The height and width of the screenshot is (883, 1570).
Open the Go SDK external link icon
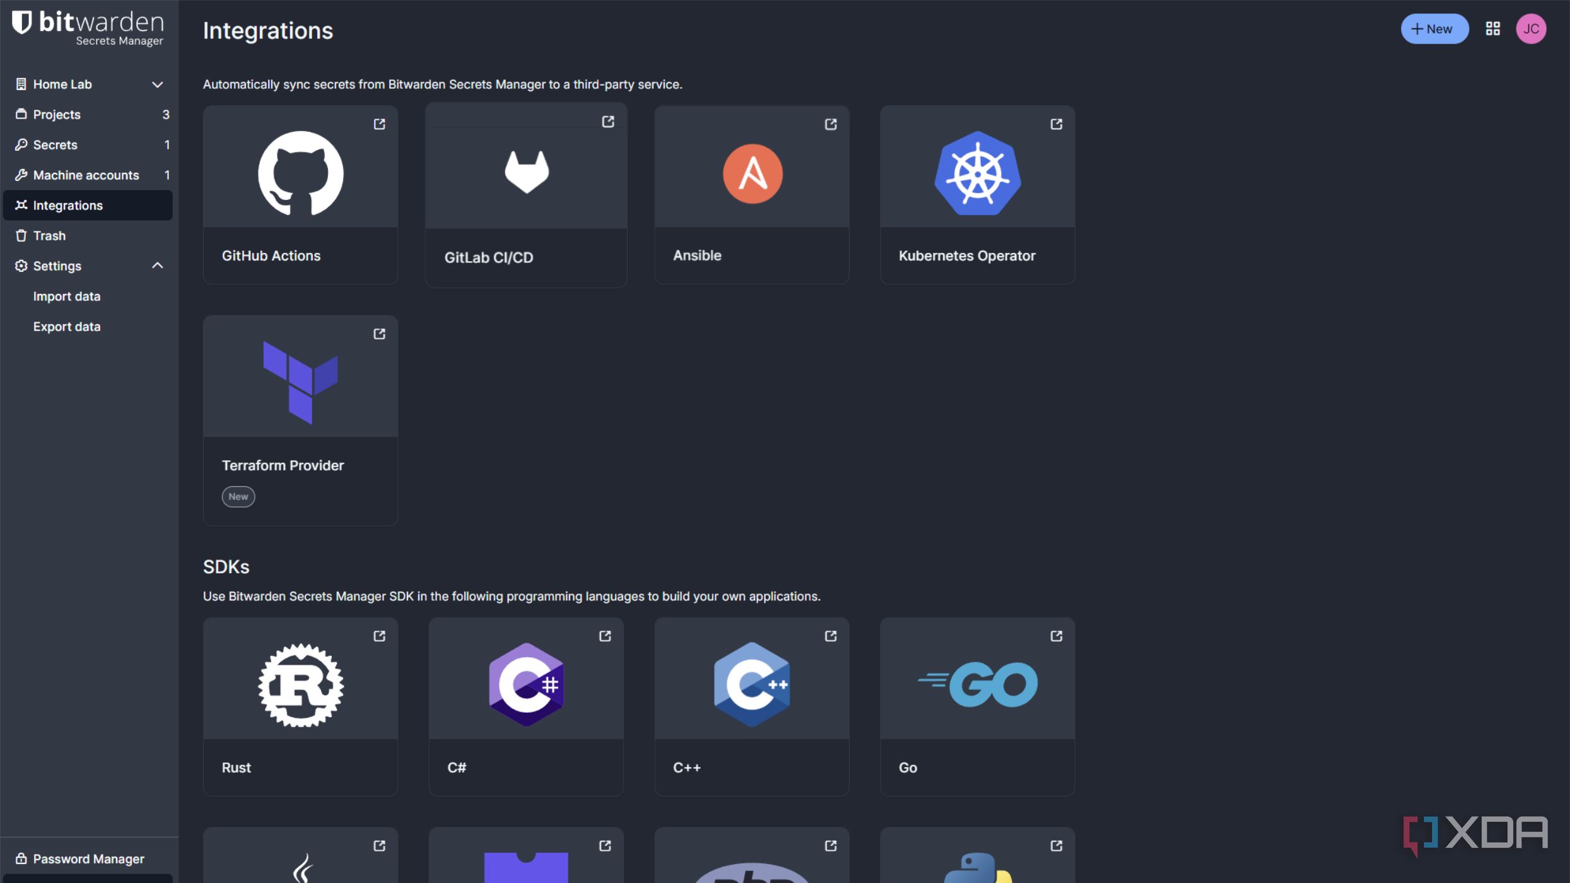click(x=1056, y=636)
